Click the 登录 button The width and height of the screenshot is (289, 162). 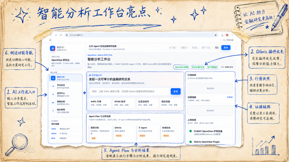click(226, 48)
